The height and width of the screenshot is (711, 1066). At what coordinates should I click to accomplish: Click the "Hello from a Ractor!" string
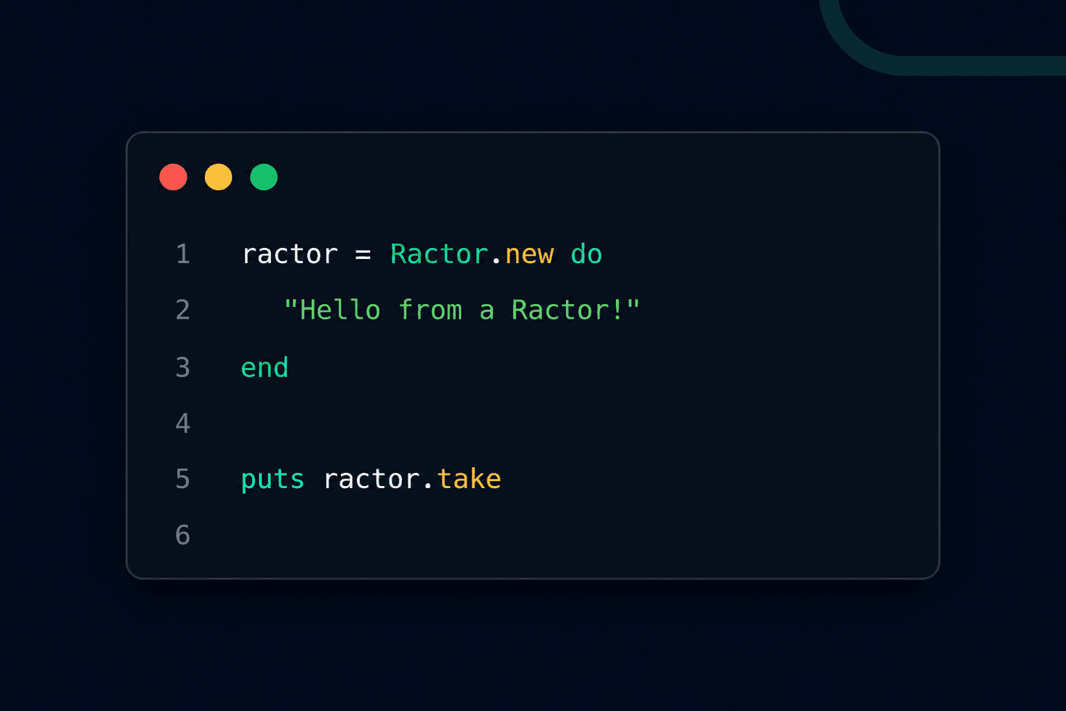[x=461, y=310]
